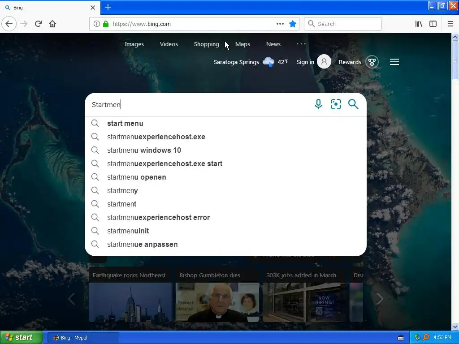Open News tab
459x344 pixels.
[273, 44]
